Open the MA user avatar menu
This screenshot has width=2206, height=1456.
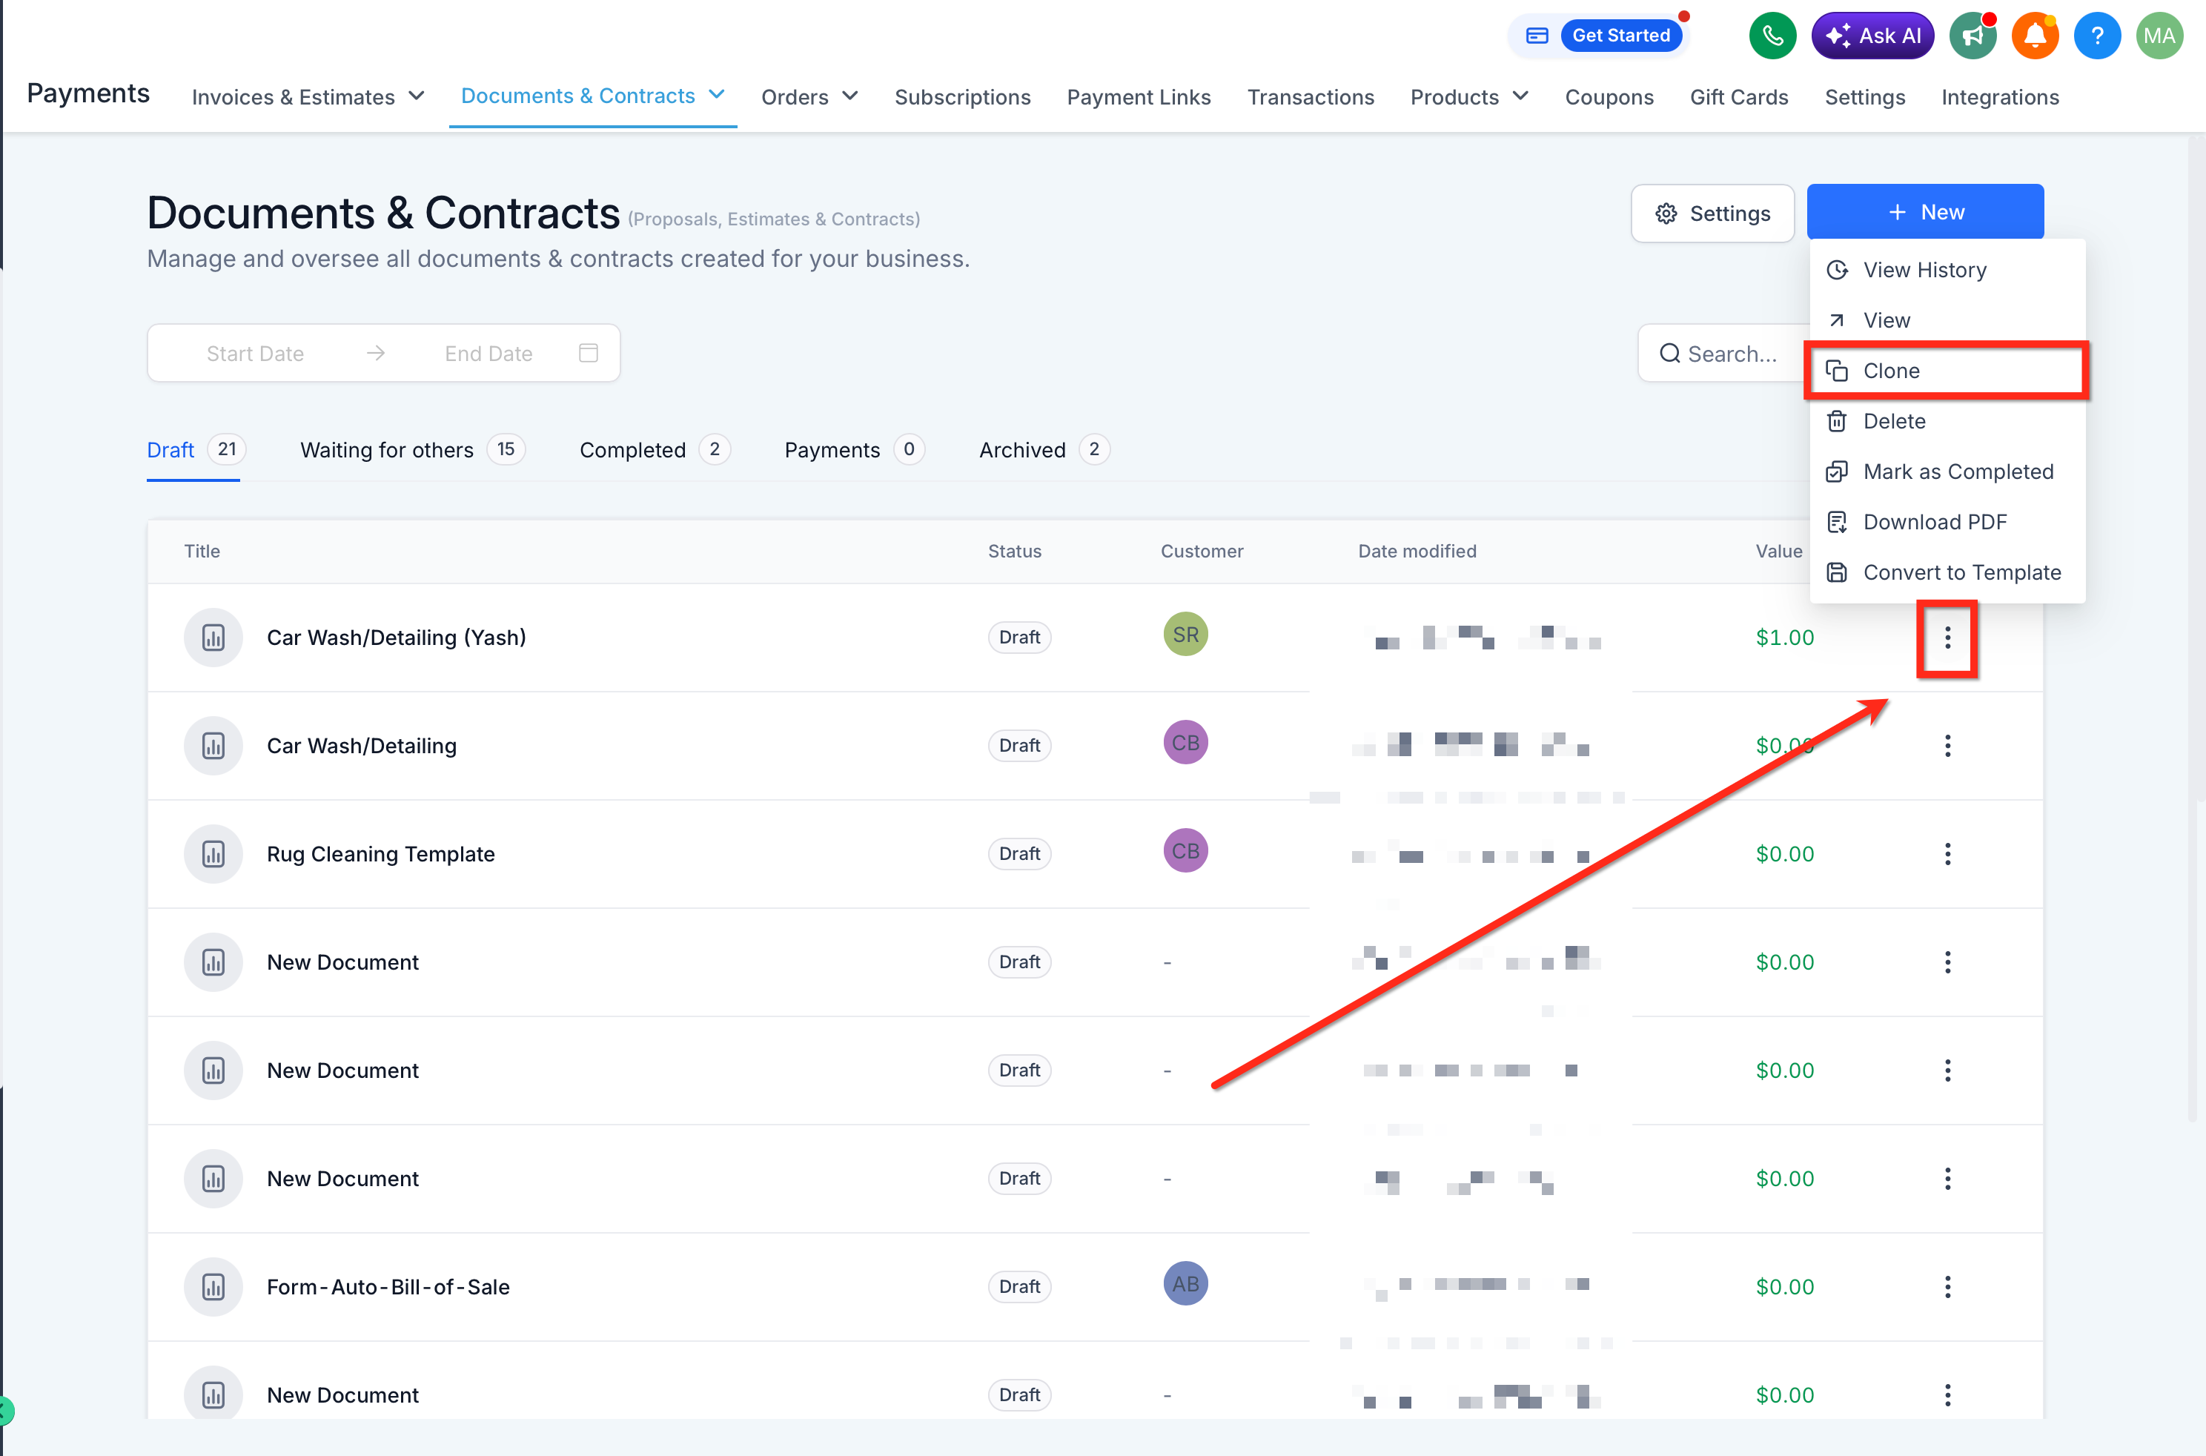pos(2159,36)
